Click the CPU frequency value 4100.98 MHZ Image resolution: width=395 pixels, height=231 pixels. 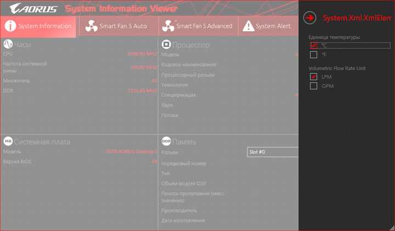(x=142, y=54)
